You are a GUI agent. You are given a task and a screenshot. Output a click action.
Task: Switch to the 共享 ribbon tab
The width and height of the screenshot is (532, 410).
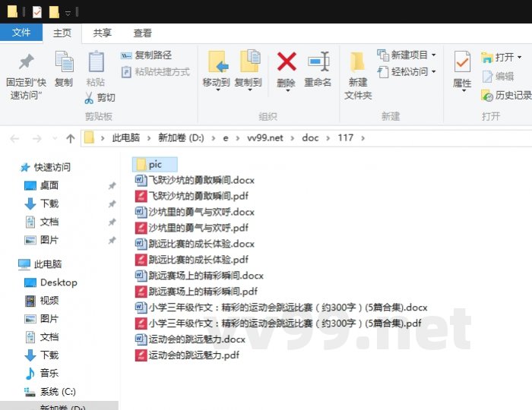[102, 33]
